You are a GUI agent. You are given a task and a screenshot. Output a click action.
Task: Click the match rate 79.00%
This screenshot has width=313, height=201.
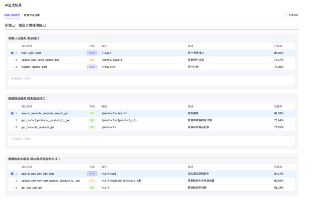tap(279, 67)
